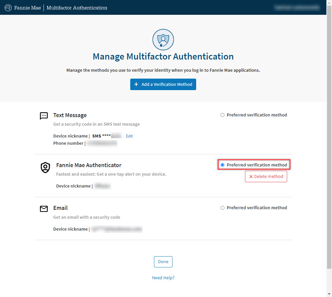Image resolution: width=332 pixels, height=297 pixels.
Task: Click the Fannie Mae Authenticator section heading
Action: point(89,165)
